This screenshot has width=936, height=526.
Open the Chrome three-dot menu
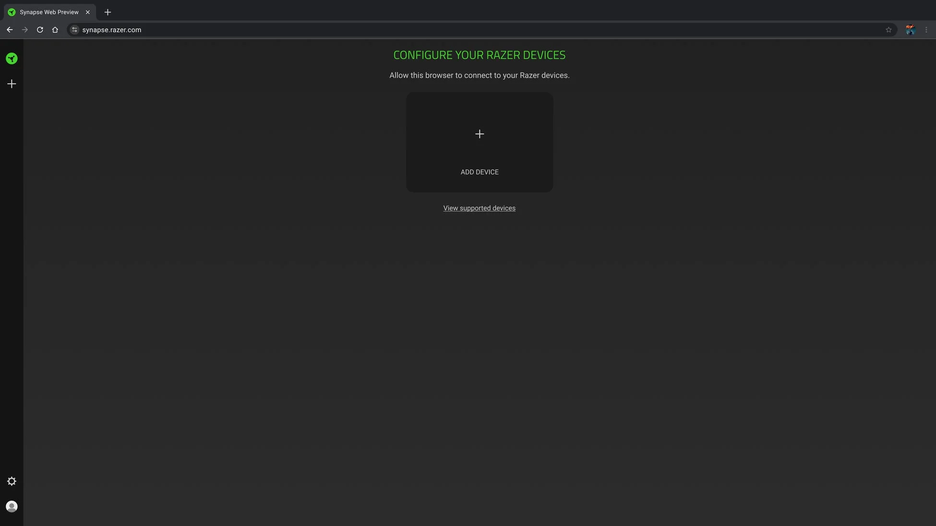tap(926, 29)
